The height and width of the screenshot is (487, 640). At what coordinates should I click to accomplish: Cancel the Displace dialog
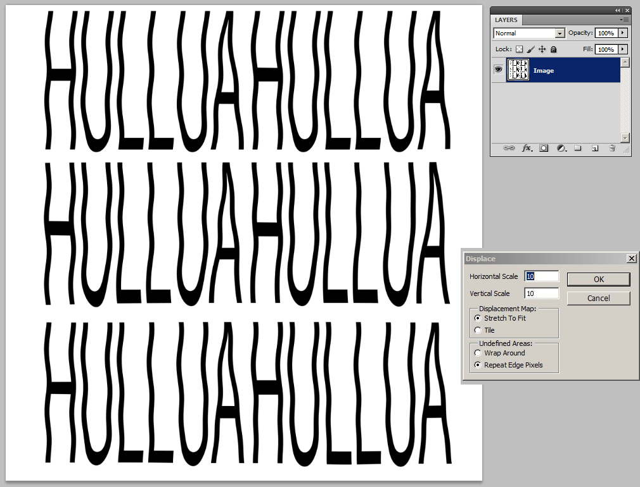(x=599, y=299)
